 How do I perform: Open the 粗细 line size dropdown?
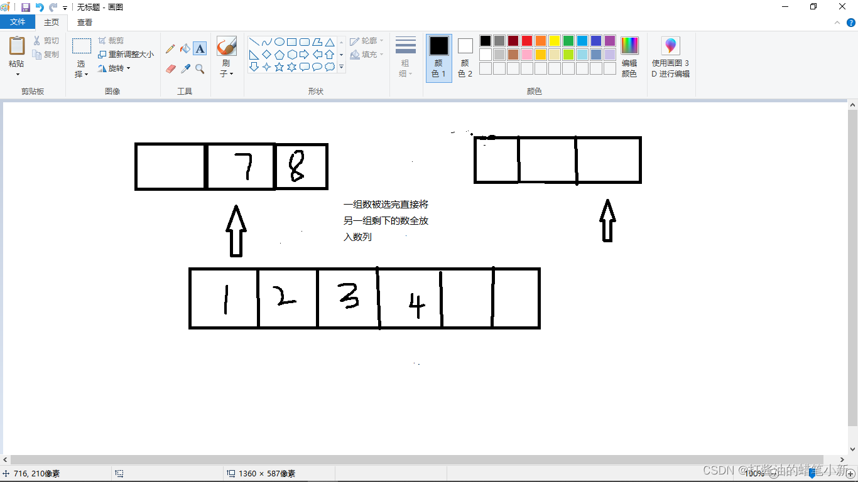click(x=406, y=56)
